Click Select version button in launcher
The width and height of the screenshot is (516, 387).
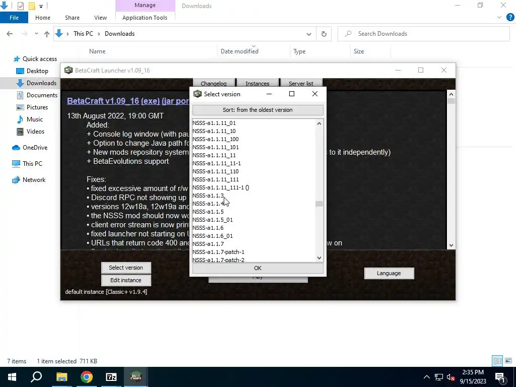coord(126,268)
